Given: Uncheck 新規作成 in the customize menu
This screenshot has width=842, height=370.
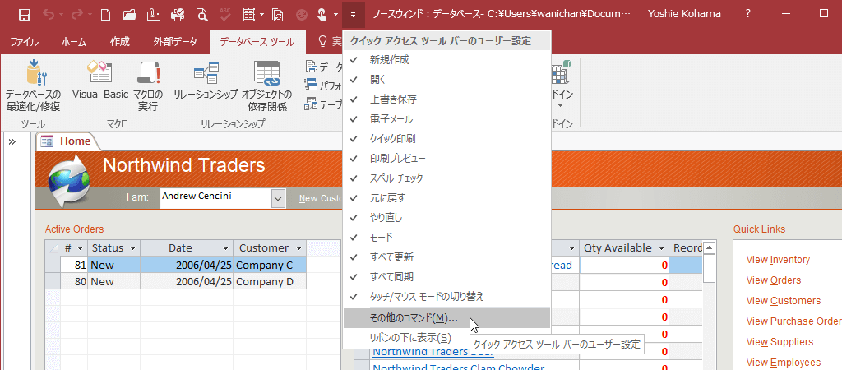Looking at the screenshot, I should 446,59.
